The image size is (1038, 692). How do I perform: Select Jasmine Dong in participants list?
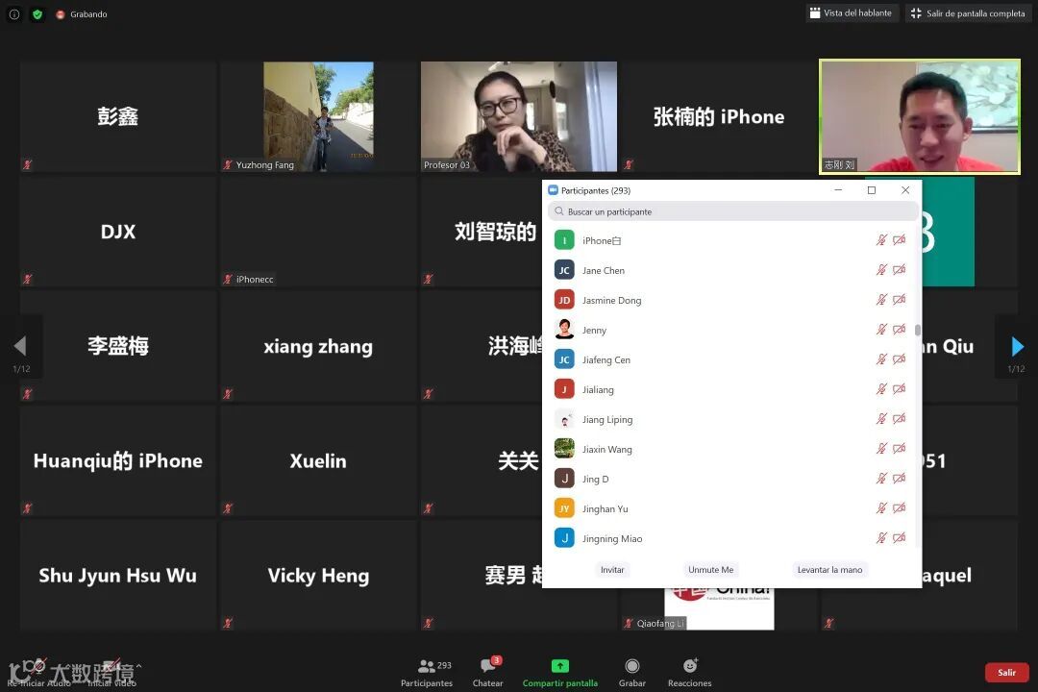tap(730, 300)
